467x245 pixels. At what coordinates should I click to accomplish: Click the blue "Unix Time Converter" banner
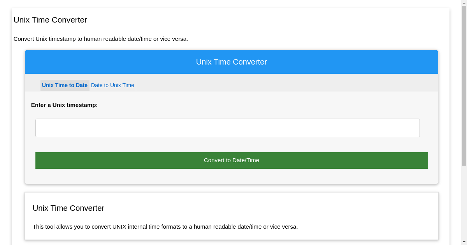tap(232, 62)
